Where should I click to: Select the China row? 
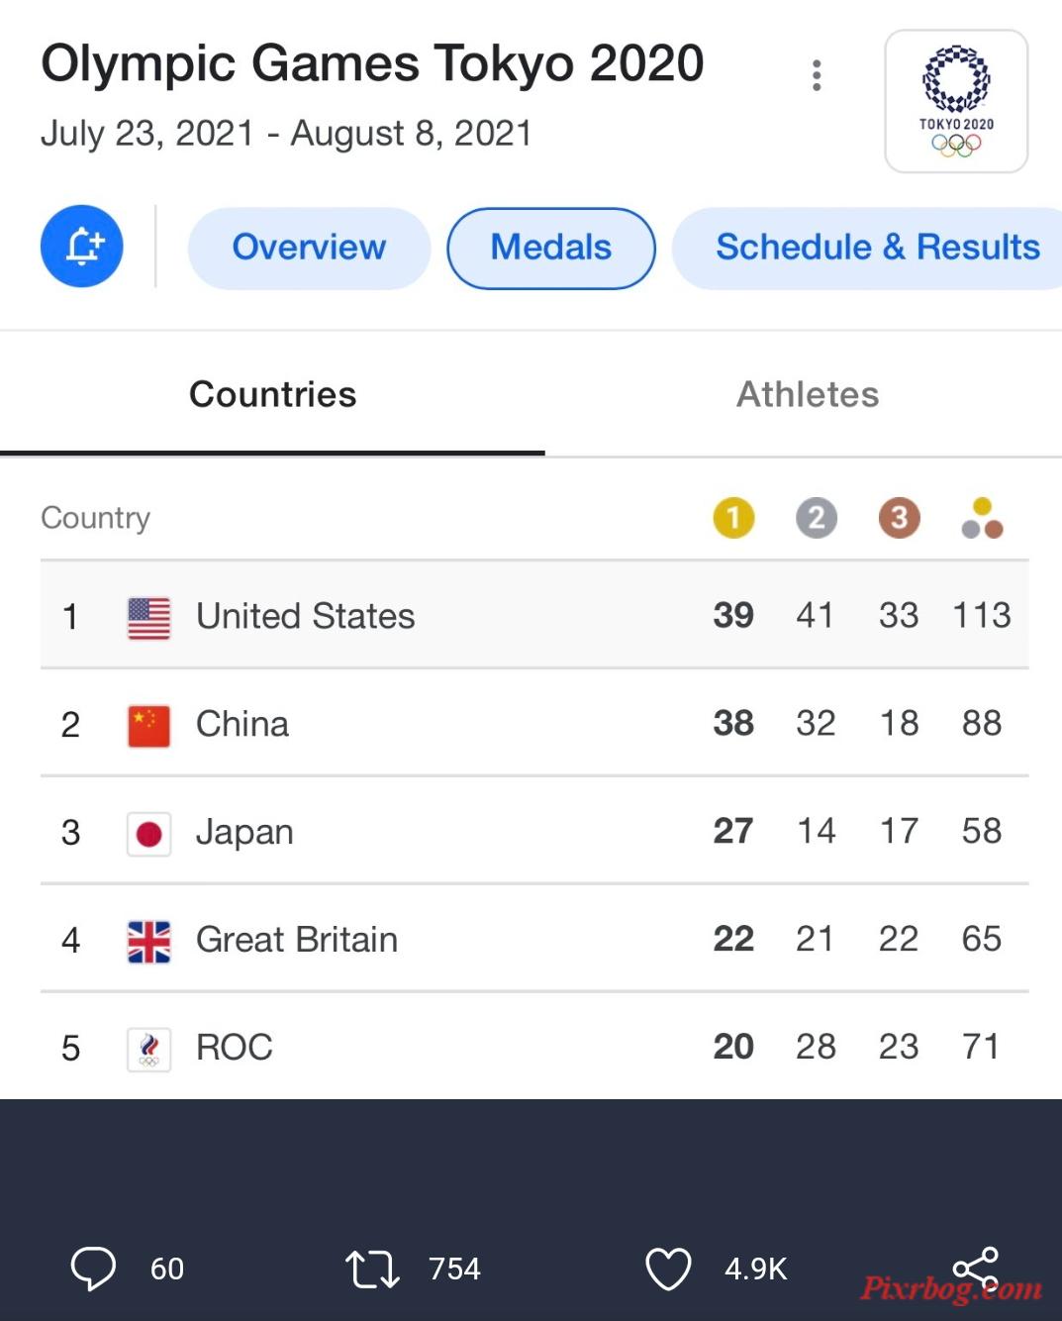[x=534, y=723]
